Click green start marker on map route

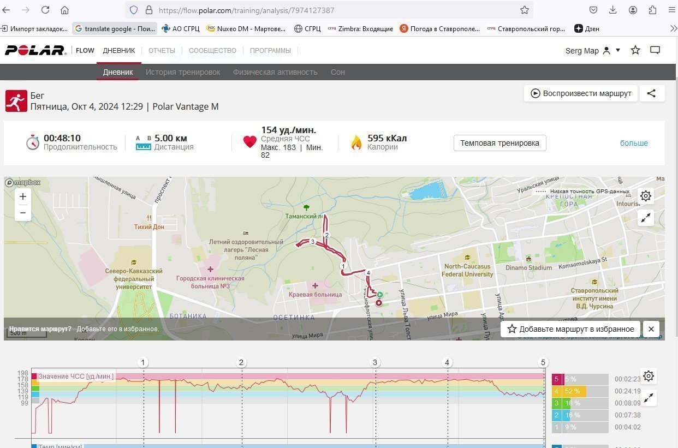pos(379,294)
